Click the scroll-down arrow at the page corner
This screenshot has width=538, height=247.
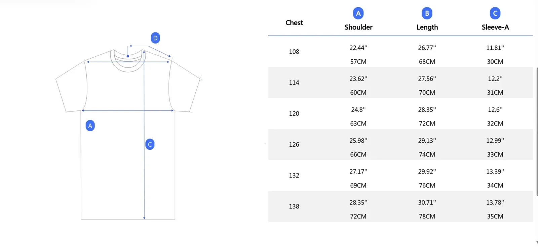[537, 243]
